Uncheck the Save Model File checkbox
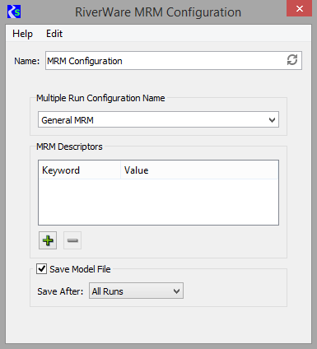This screenshot has height=349, width=317. point(41,269)
